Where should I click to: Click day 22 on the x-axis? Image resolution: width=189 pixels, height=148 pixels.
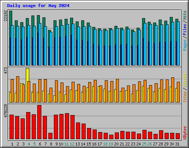click(x=127, y=144)
